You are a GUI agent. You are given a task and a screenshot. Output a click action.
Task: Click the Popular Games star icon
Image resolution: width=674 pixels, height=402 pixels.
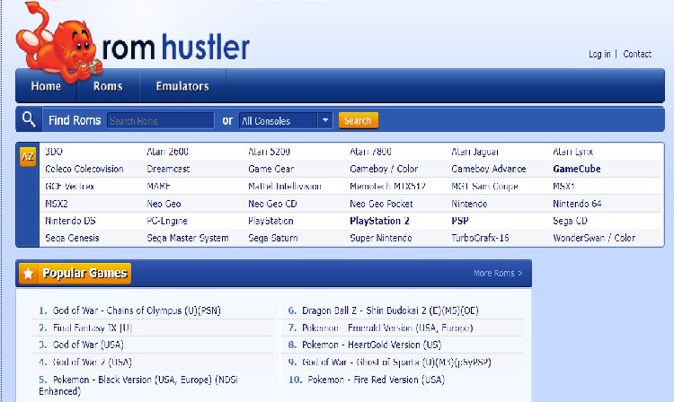tap(29, 274)
